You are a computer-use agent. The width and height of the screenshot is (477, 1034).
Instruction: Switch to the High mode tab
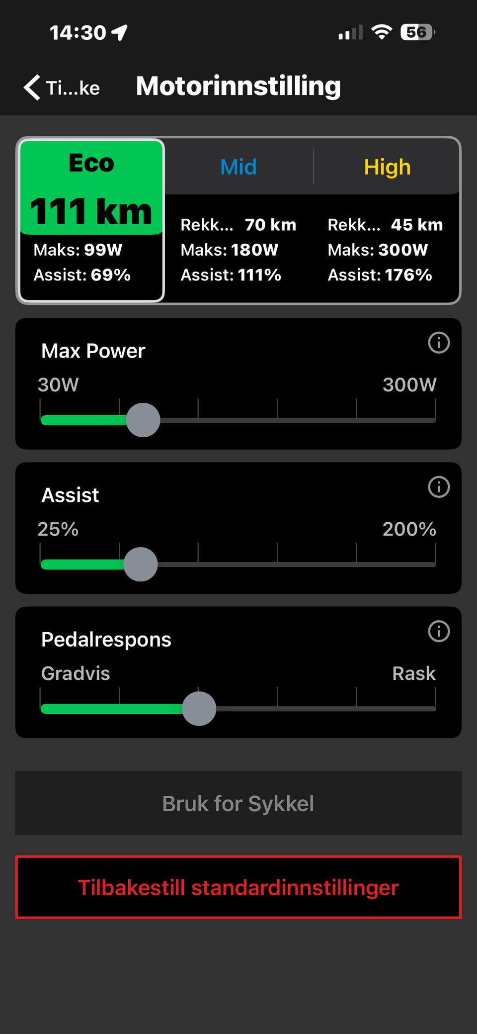[387, 167]
